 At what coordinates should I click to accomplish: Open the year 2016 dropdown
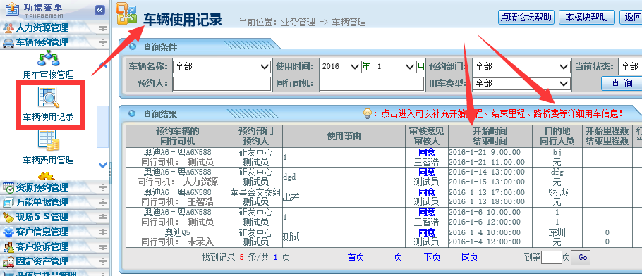tap(340, 66)
